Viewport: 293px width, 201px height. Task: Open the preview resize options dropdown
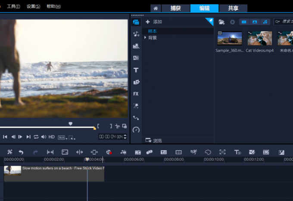(x=72, y=138)
